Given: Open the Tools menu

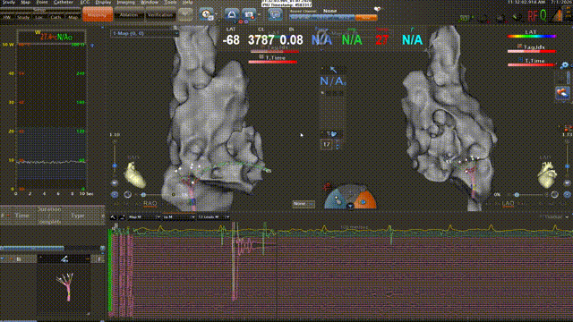Looking at the screenshot, I should tap(170, 2).
